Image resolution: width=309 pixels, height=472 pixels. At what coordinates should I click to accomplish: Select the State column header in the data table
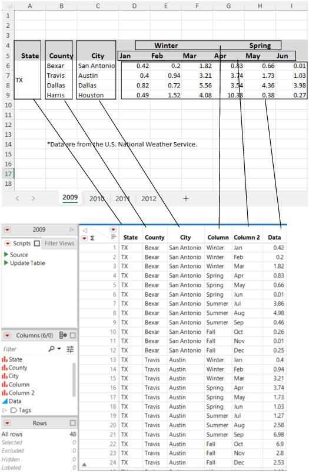tap(131, 238)
